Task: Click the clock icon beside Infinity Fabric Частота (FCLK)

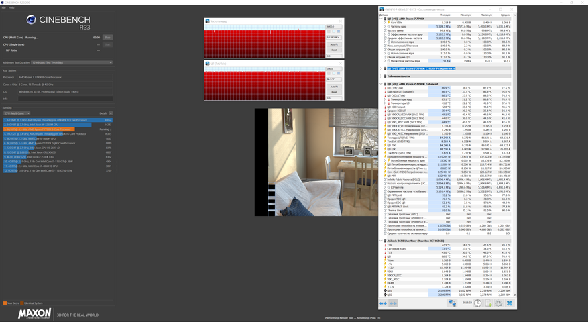Action: click(x=385, y=180)
